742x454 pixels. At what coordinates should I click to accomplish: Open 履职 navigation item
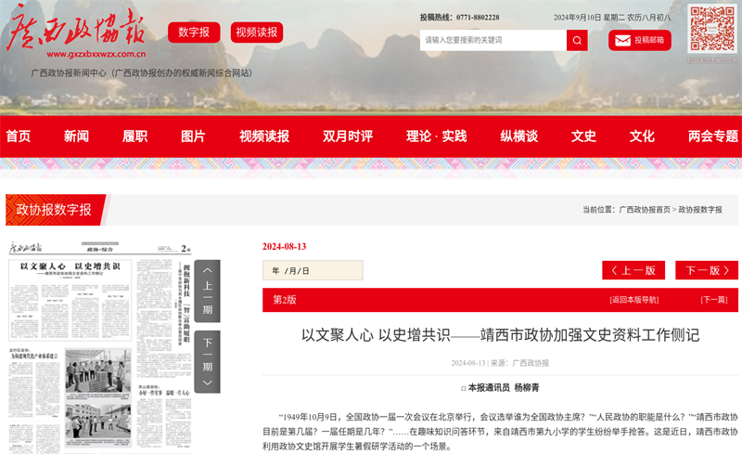[x=134, y=136]
